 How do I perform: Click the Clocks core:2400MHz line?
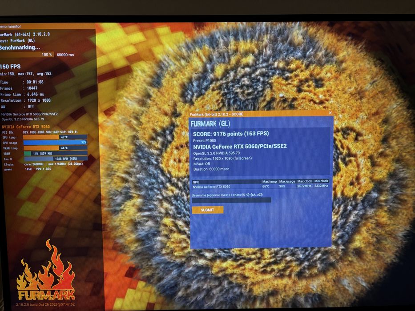coord(44,164)
